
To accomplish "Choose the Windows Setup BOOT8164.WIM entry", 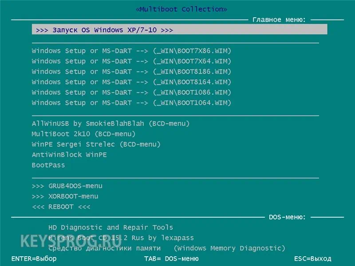I will click(131, 82).
